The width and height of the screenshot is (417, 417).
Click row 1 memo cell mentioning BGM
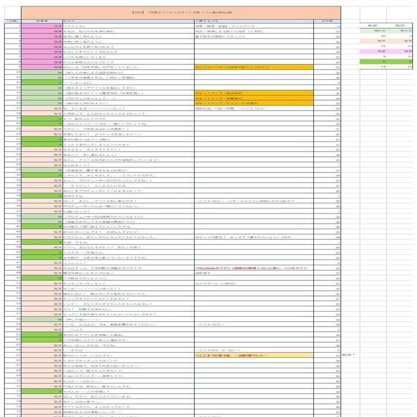coord(254,26)
